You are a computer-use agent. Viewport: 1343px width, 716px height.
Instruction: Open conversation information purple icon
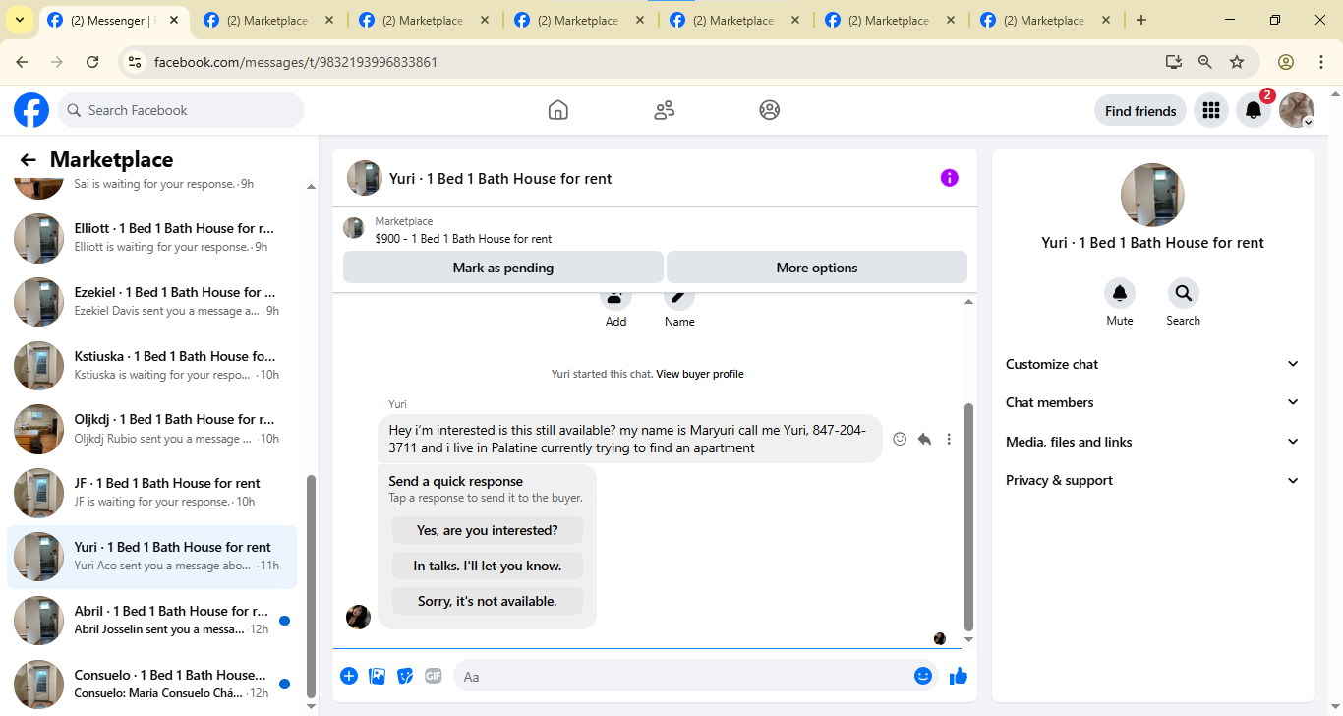(949, 178)
